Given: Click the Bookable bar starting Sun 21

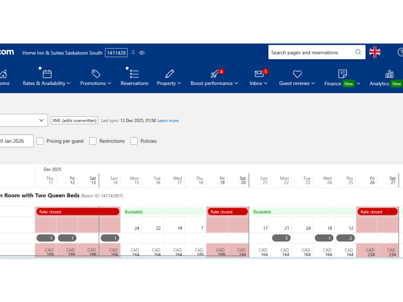Looking at the screenshot, I should (x=303, y=212).
